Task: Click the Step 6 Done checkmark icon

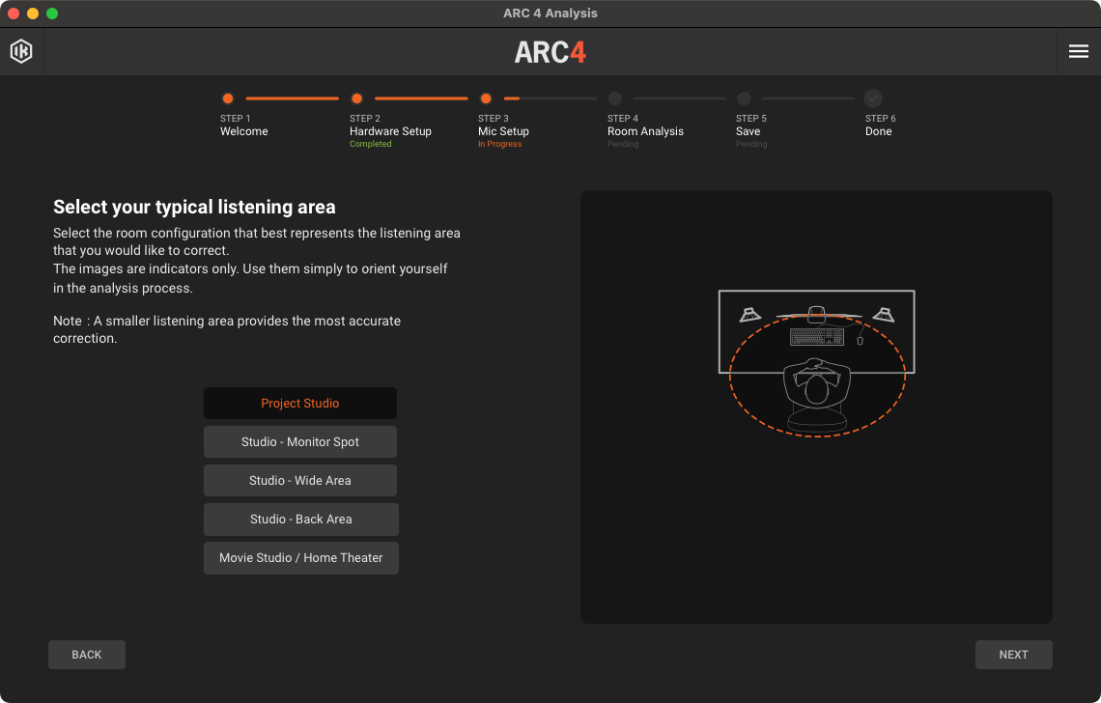Action: (x=873, y=98)
